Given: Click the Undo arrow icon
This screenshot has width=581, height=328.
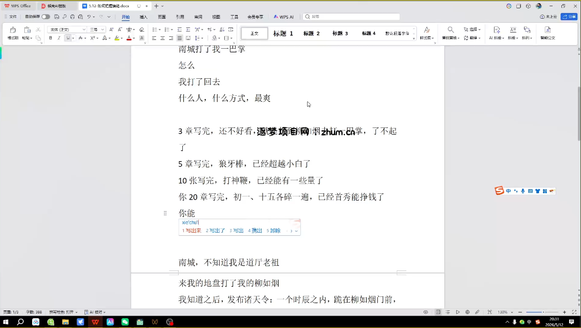Looking at the screenshot, I should click(x=89, y=17).
